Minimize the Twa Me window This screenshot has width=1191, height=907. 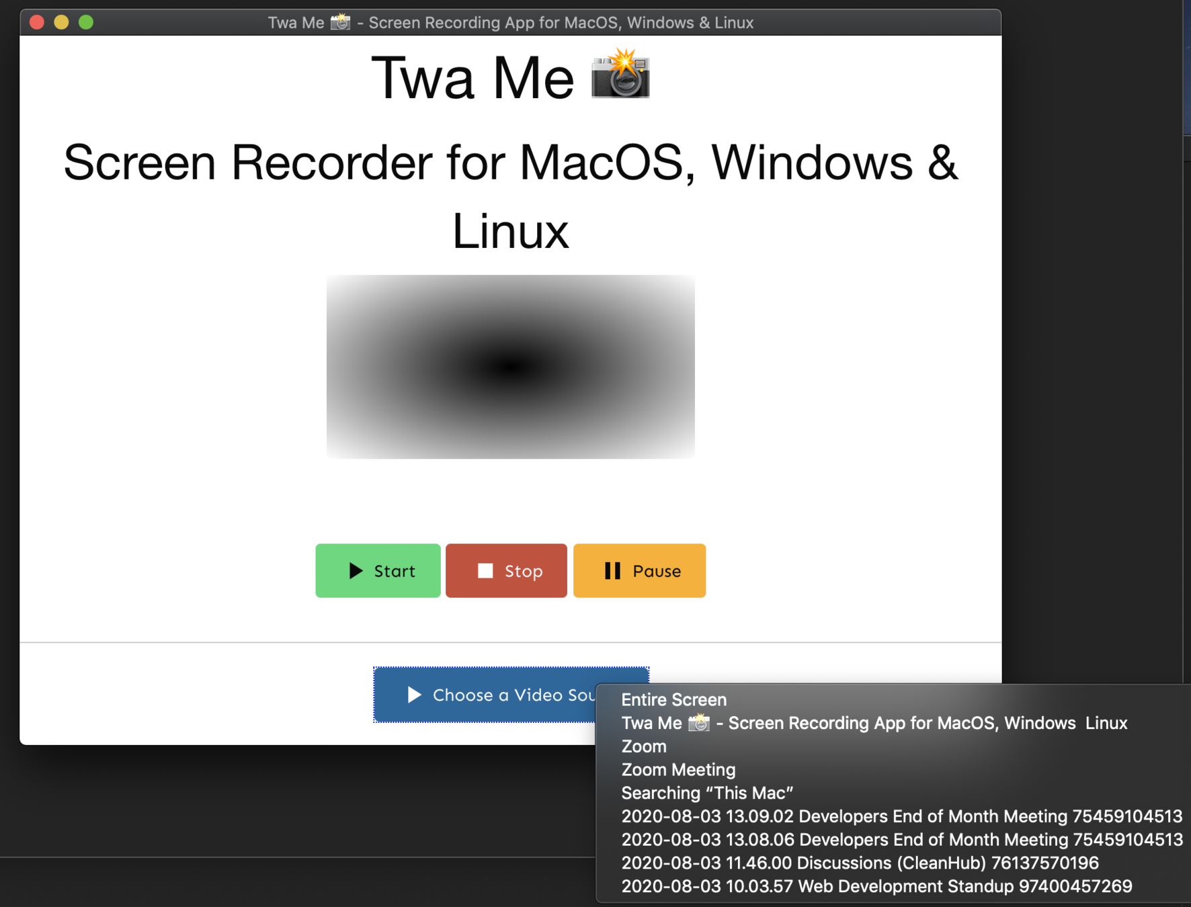(x=61, y=22)
